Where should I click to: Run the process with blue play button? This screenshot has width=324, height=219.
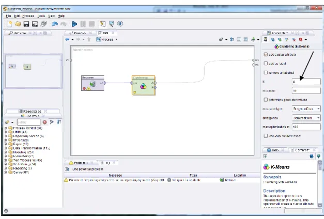point(74,24)
